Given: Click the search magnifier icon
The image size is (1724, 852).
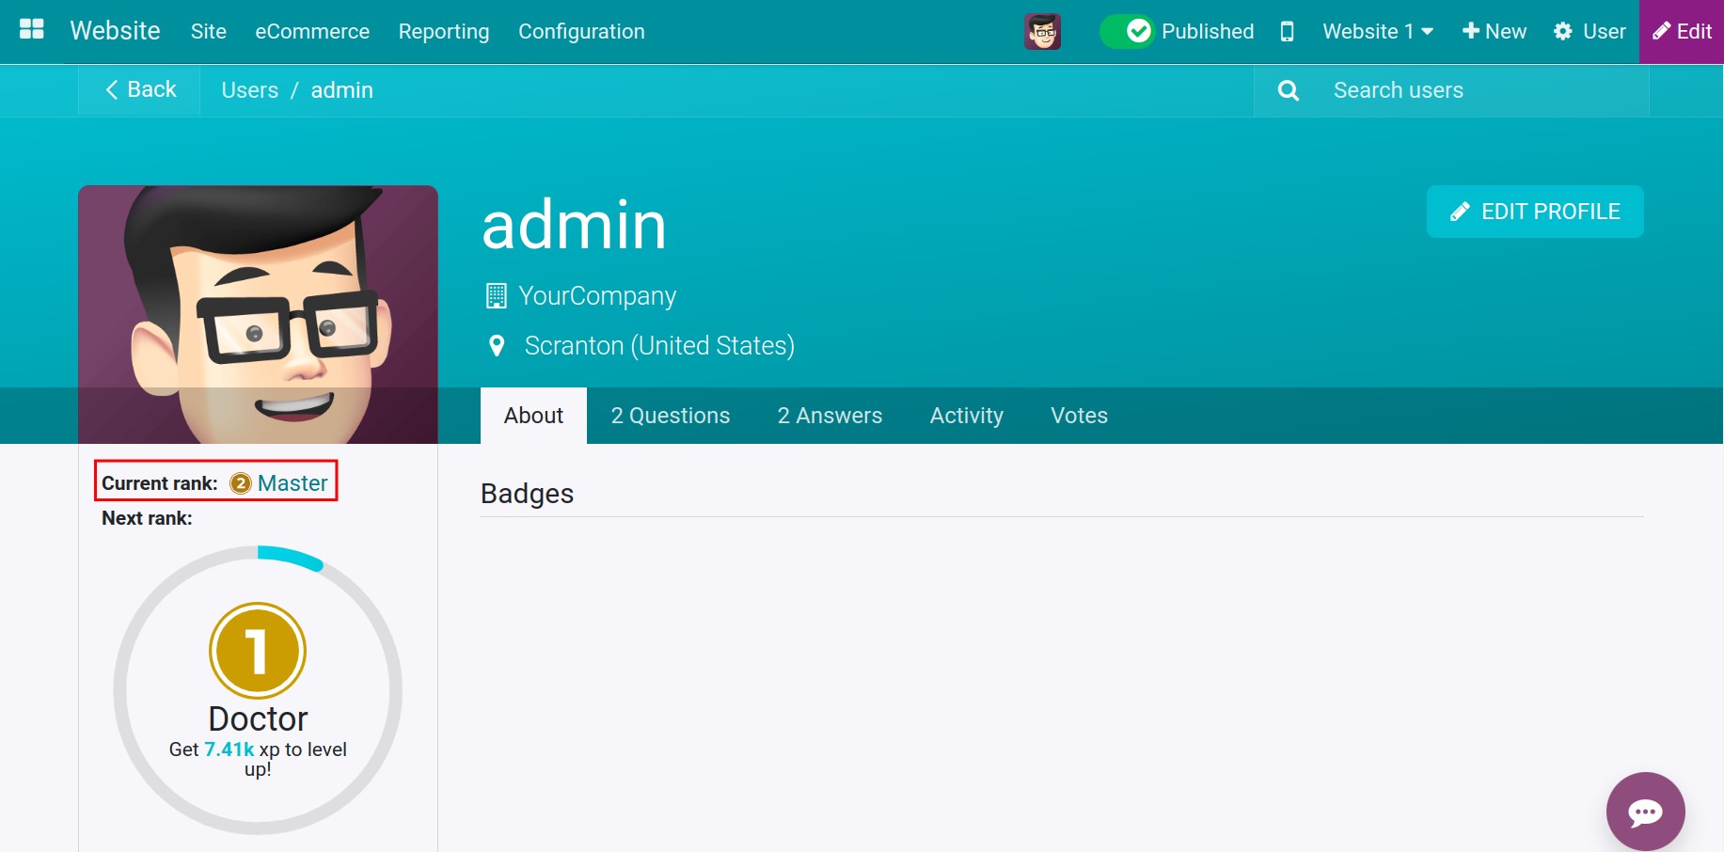Looking at the screenshot, I should [1289, 90].
